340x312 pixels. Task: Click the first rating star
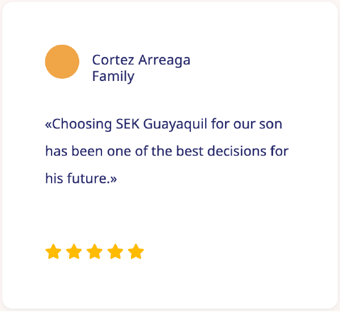[x=53, y=252]
